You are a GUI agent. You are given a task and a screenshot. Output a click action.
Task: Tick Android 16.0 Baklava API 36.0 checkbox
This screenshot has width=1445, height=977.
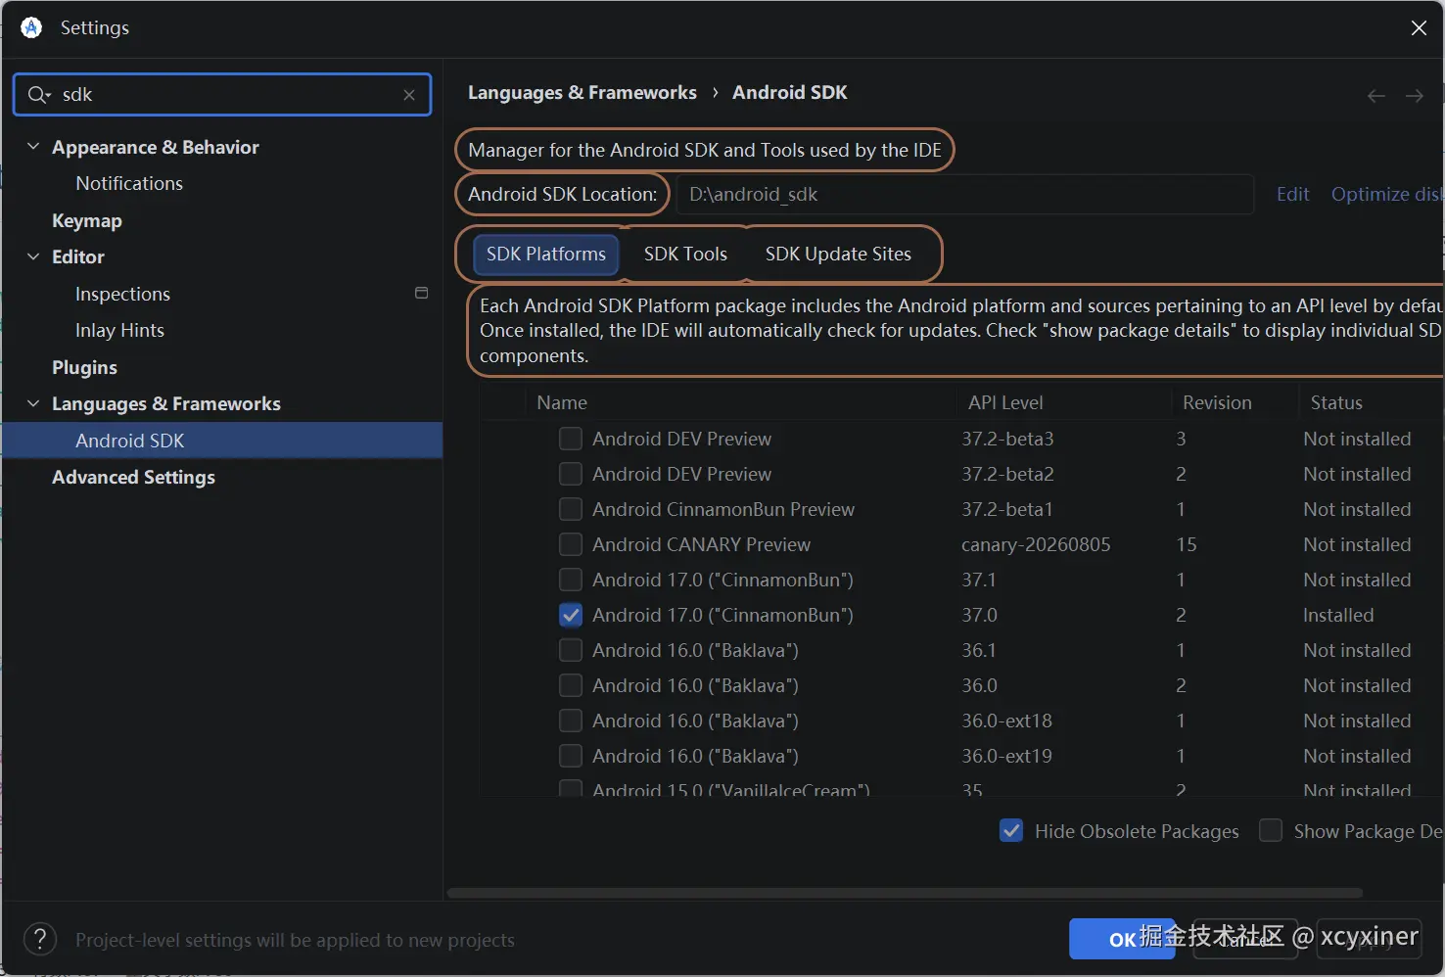[571, 685]
